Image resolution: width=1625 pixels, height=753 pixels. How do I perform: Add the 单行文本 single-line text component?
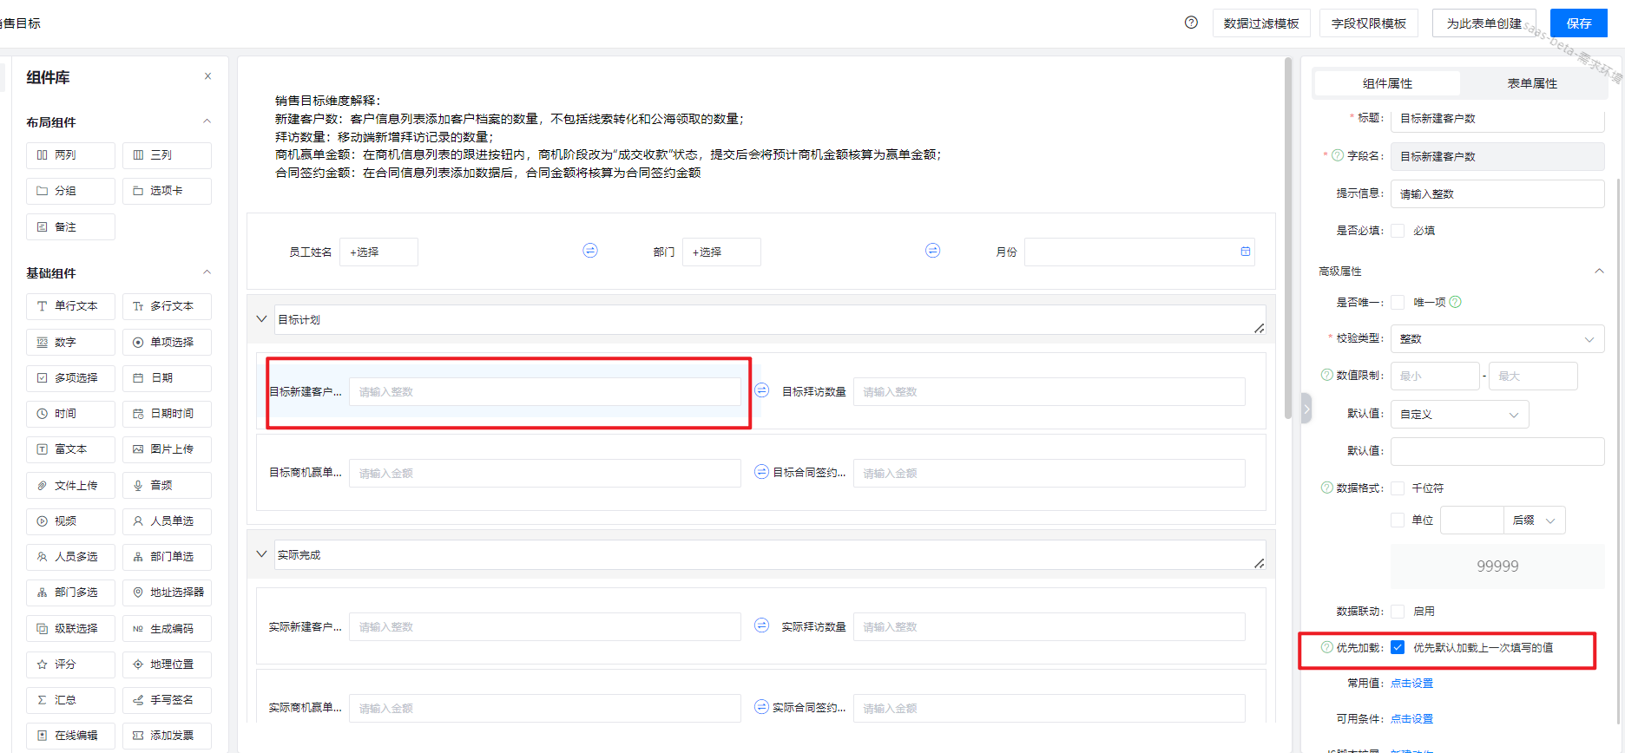click(70, 306)
